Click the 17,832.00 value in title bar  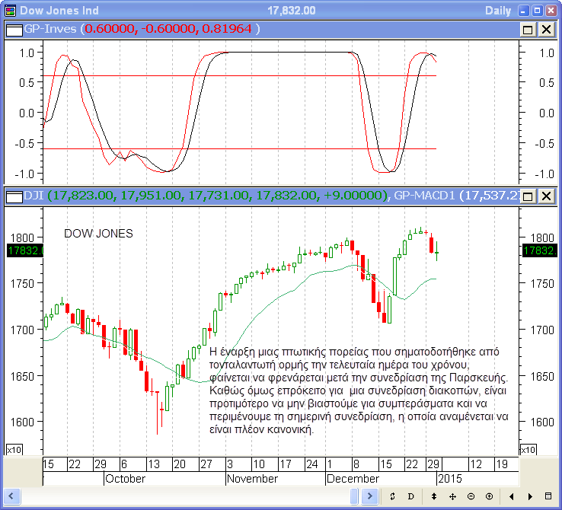(x=292, y=11)
